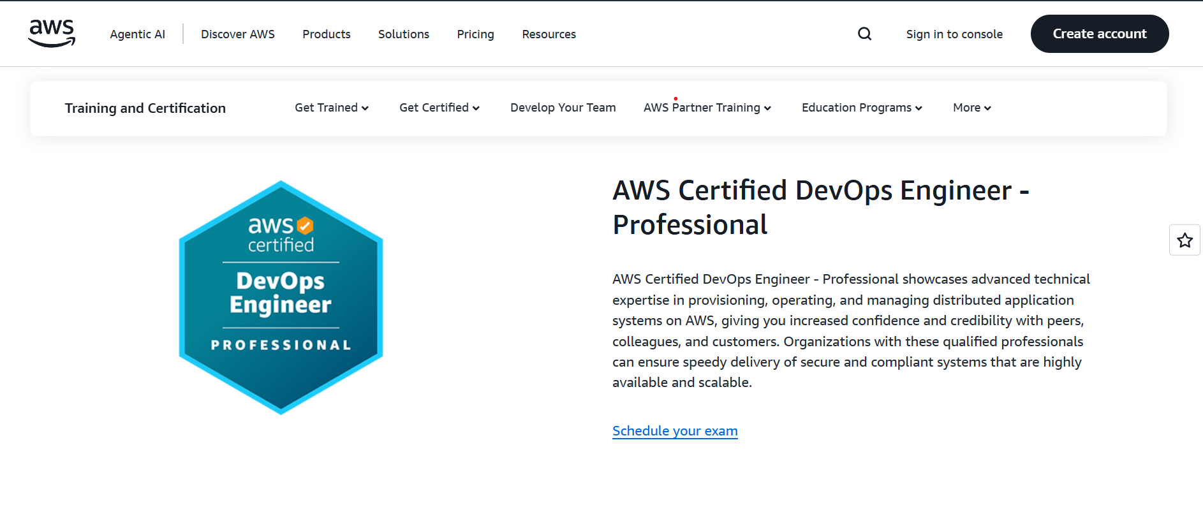The height and width of the screenshot is (519, 1203).
Task: Click the Training and Certification title
Action: pyautogui.click(x=145, y=108)
